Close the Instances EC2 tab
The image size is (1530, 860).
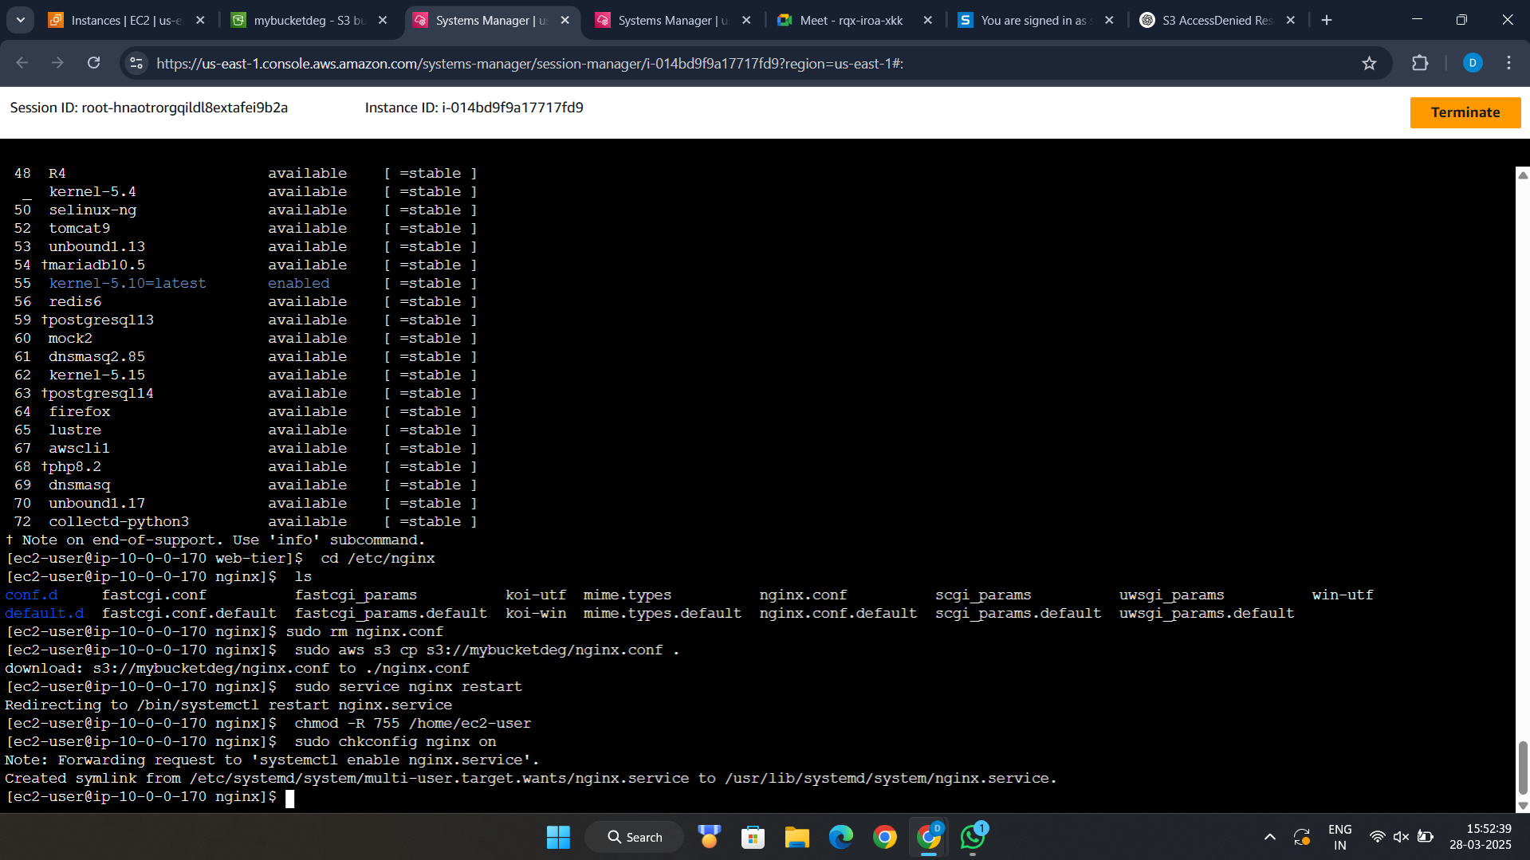point(200,20)
